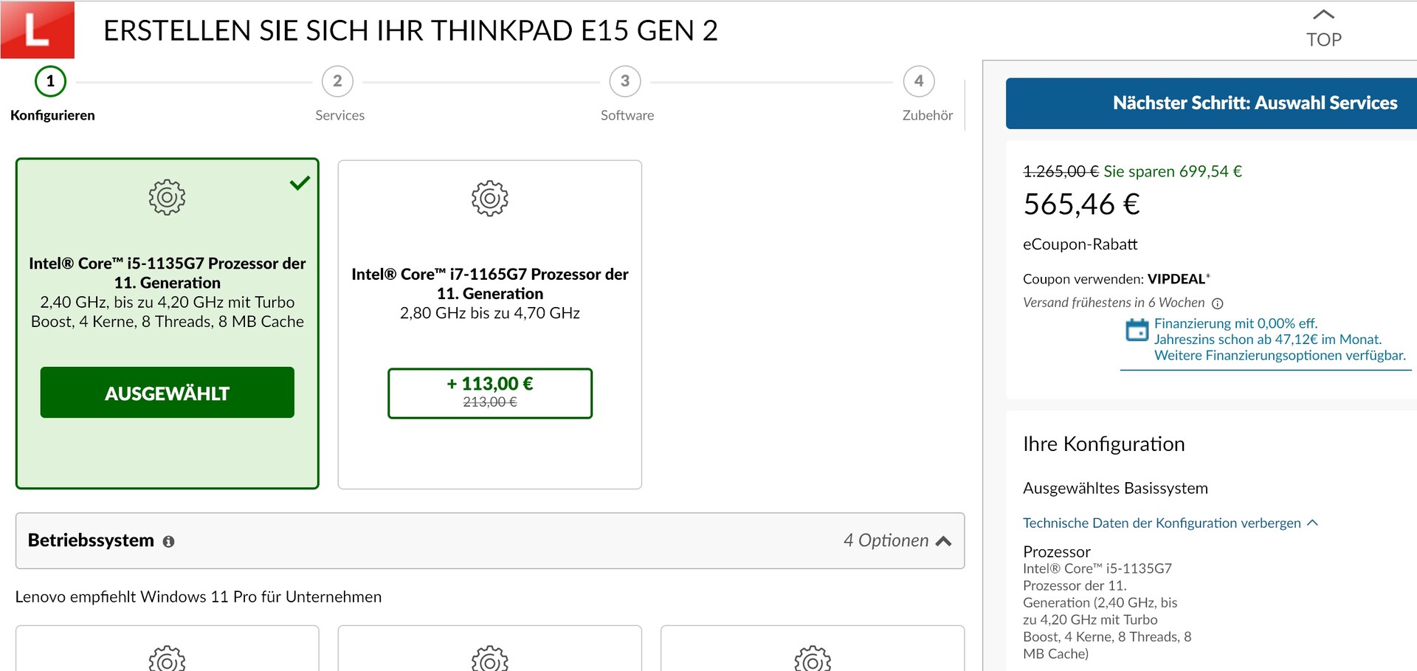The image size is (1417, 671).
Task: Click the red Lenovo L logo
Action: [37, 30]
